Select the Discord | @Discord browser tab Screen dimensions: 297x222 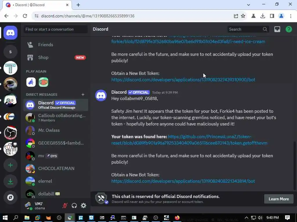click(37, 5)
